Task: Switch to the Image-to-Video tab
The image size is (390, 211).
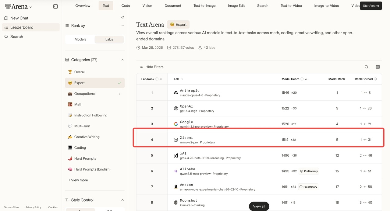Action: 327,6
